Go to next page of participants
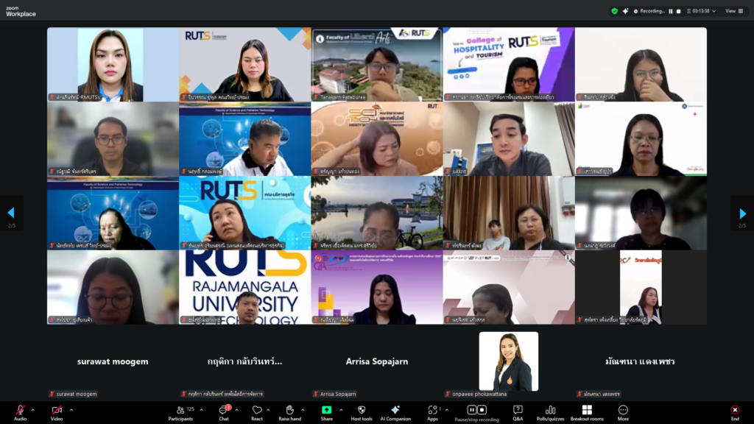The width and height of the screenshot is (754, 424). click(742, 213)
